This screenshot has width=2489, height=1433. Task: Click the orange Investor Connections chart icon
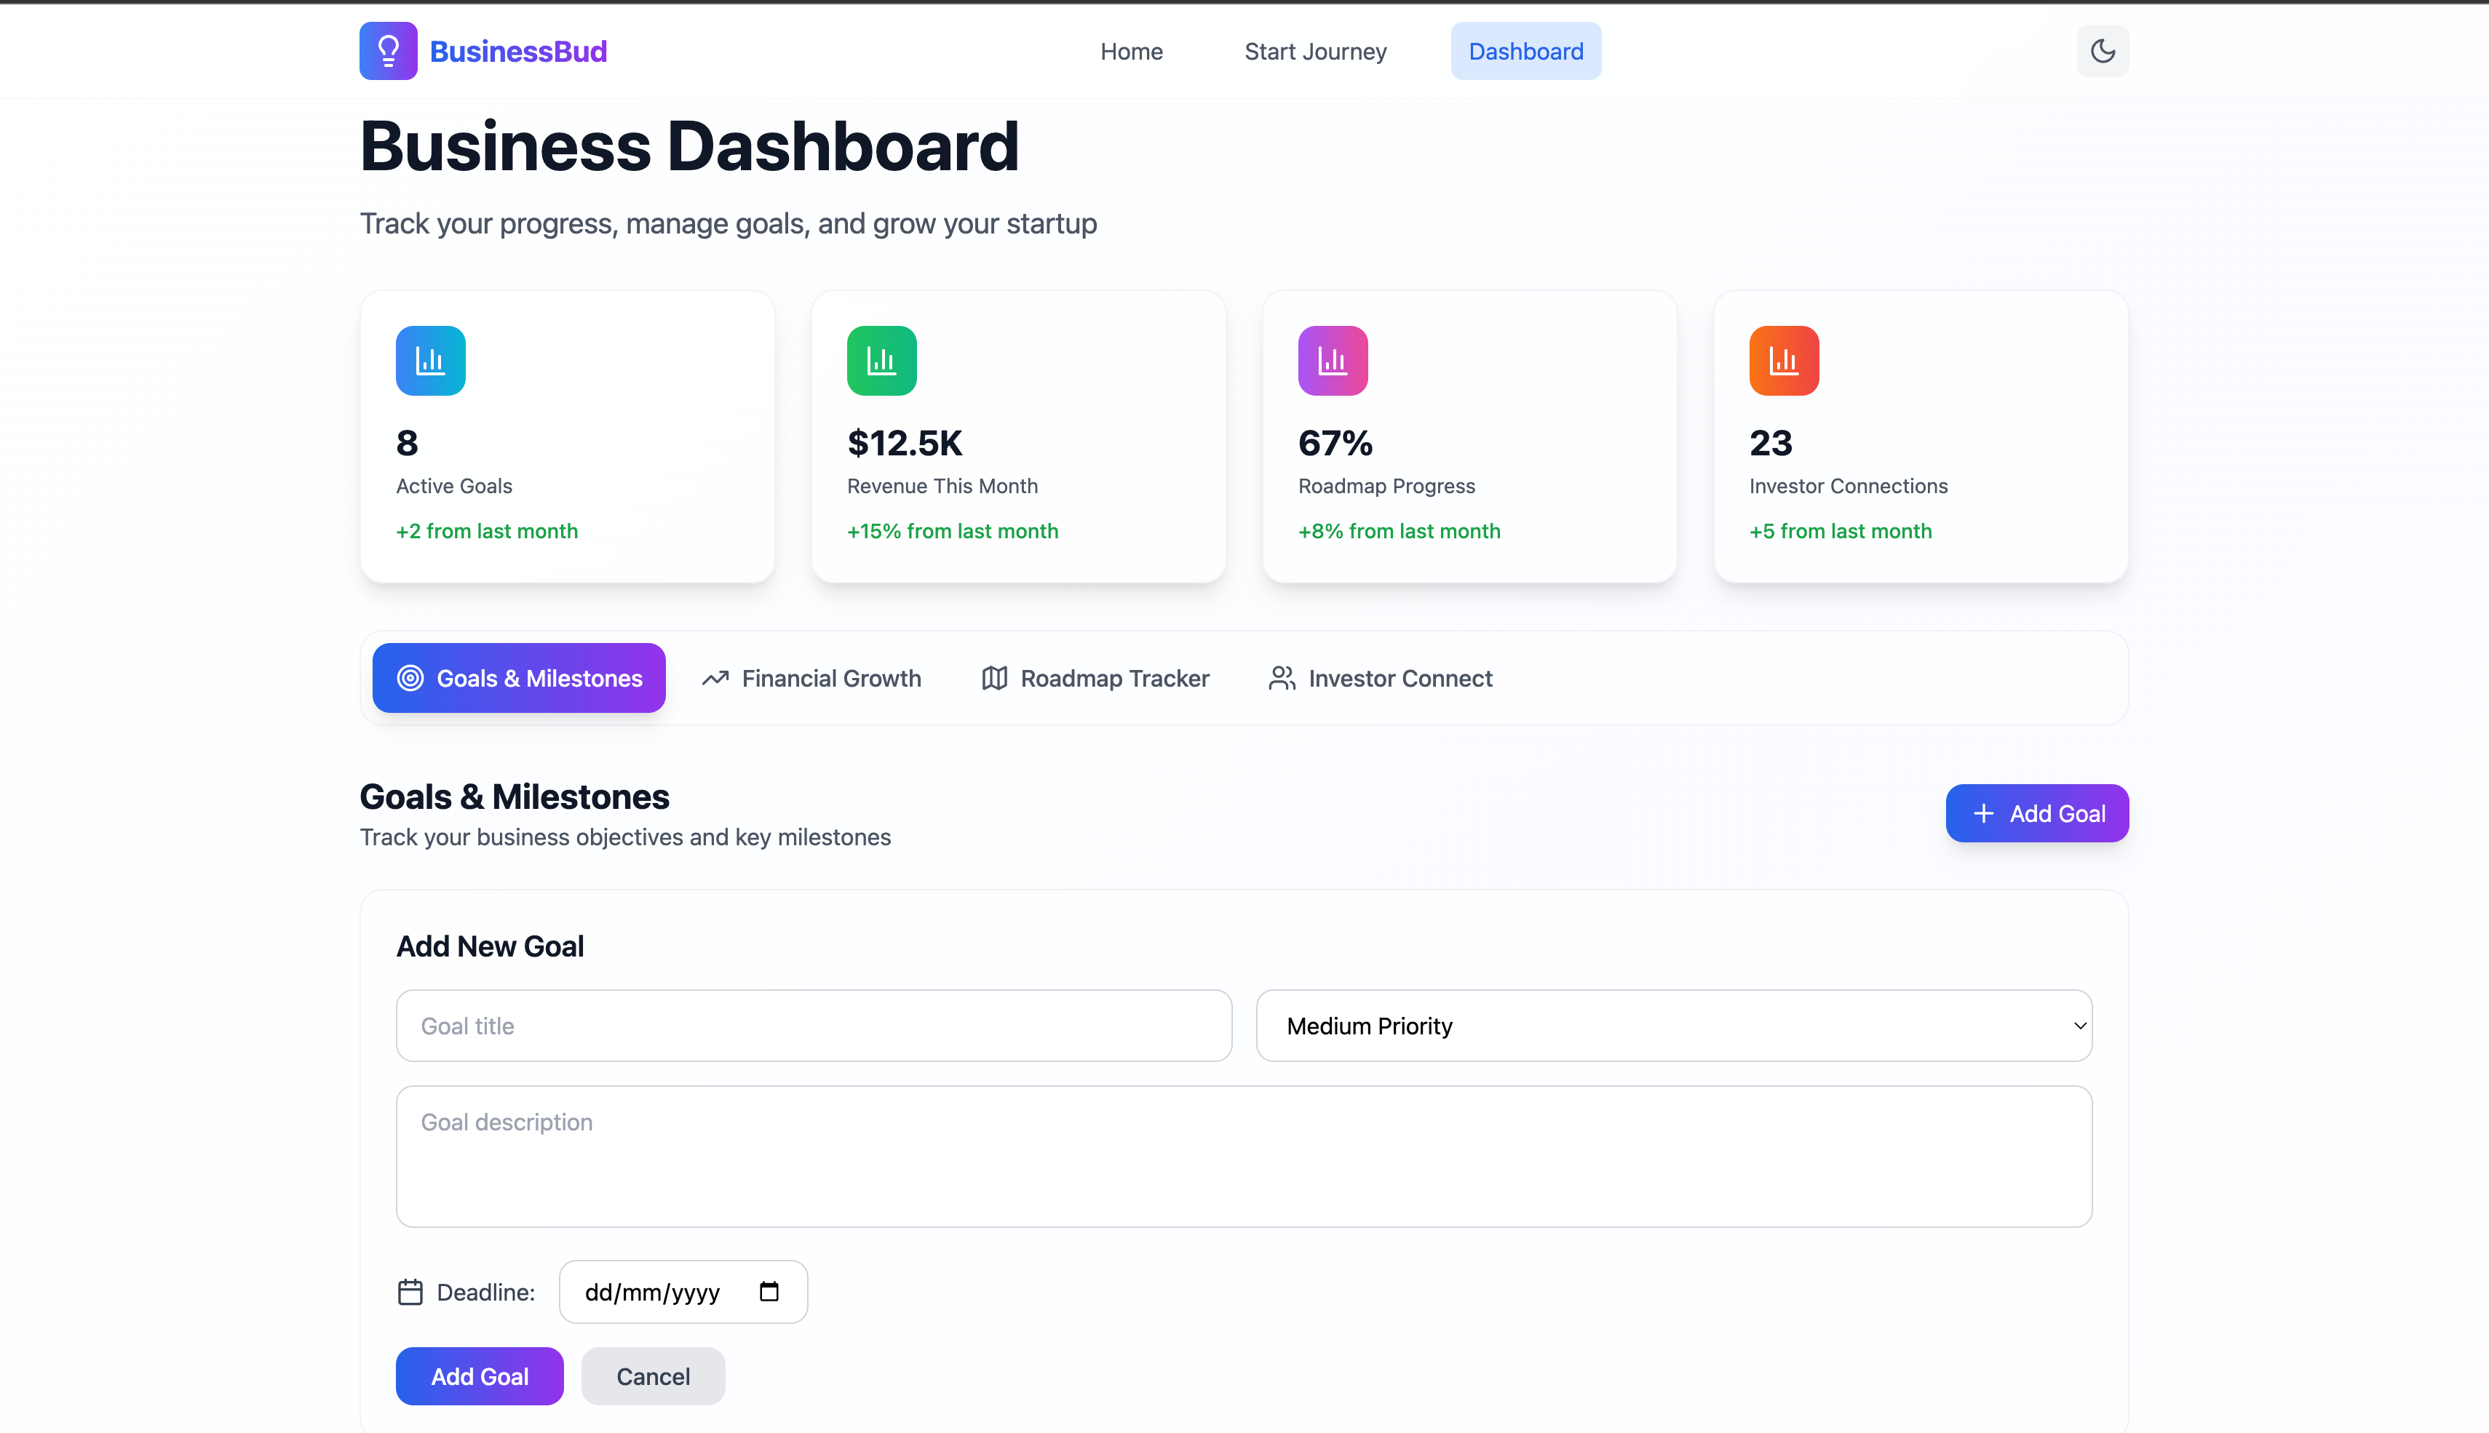[x=1783, y=360]
